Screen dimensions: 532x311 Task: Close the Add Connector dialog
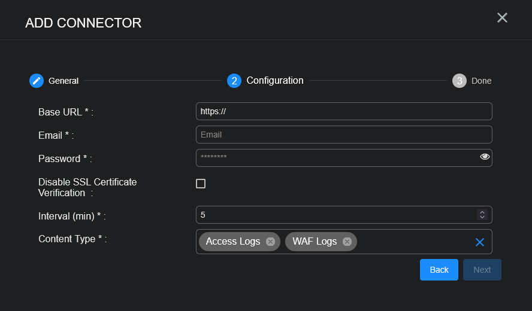pos(502,18)
